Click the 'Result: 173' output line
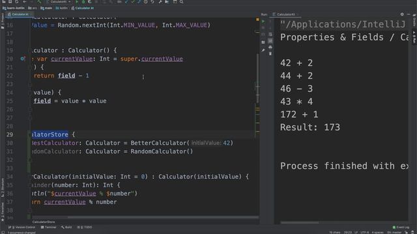This screenshot has height=234, width=417. point(310,127)
